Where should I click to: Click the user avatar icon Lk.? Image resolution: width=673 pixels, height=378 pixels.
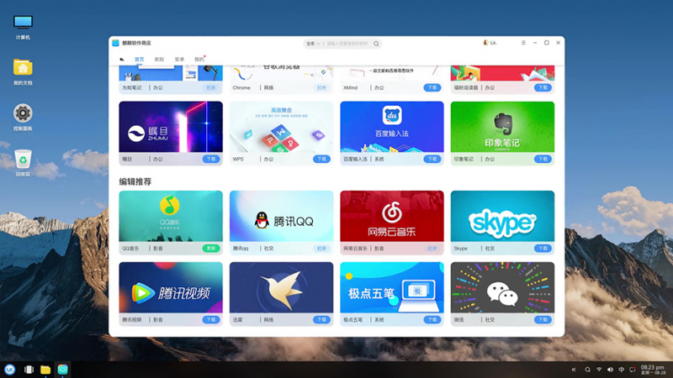485,43
